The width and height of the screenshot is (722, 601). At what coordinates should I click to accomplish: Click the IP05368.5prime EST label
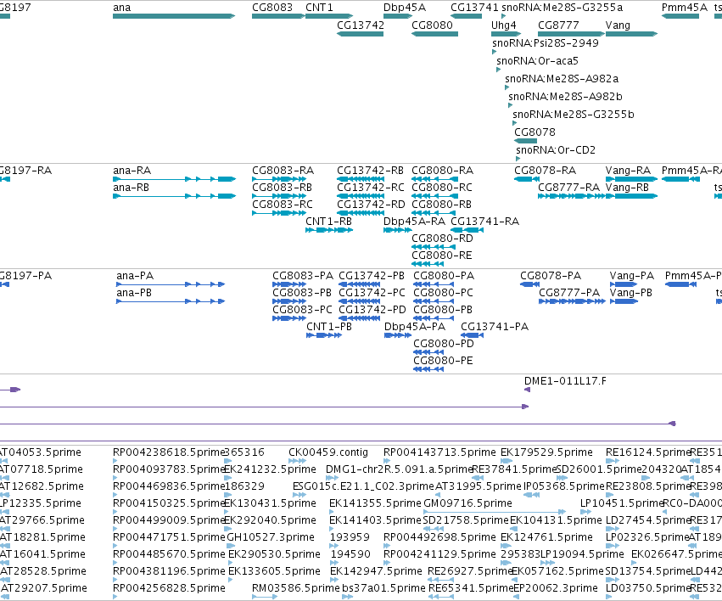(x=563, y=486)
